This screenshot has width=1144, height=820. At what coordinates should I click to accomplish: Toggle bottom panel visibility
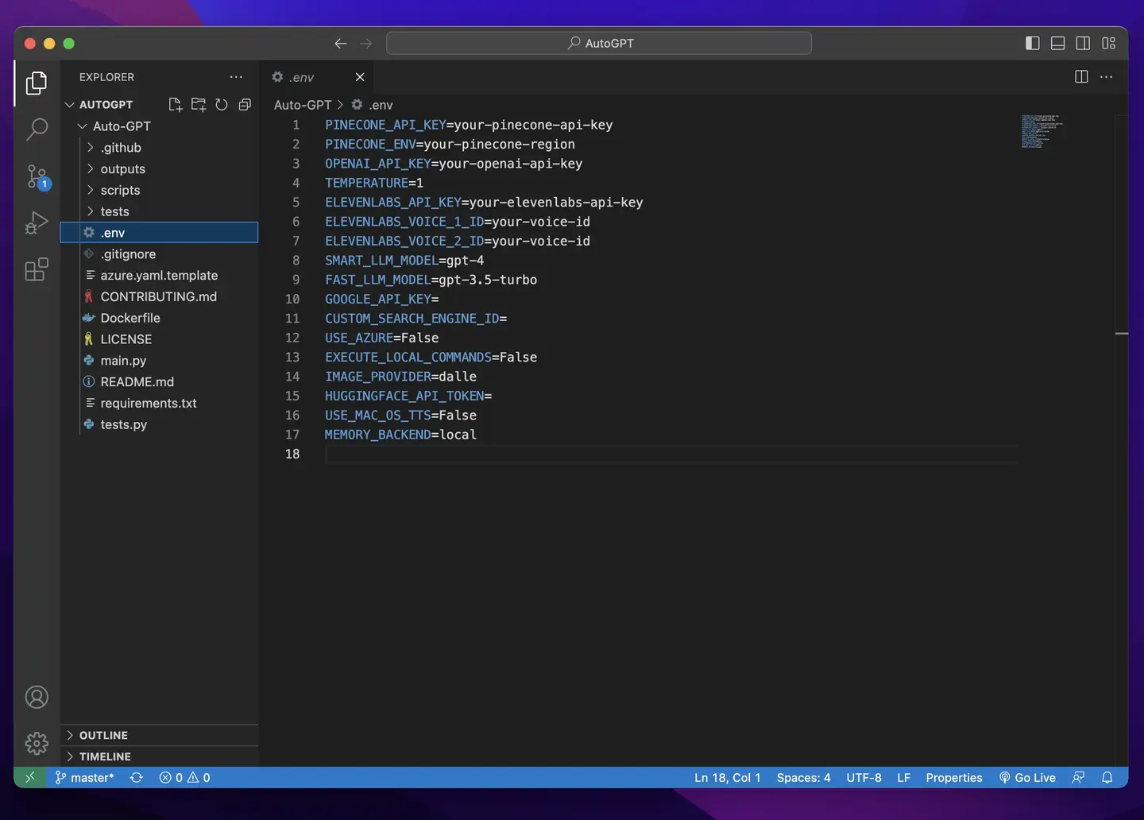[x=1058, y=43]
